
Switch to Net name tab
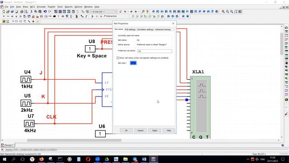(119, 29)
